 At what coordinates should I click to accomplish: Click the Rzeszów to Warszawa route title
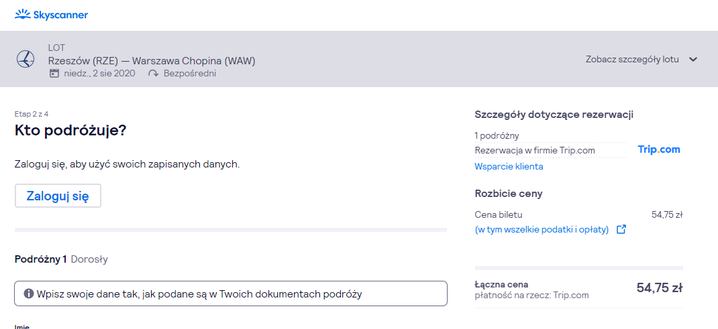(x=152, y=61)
